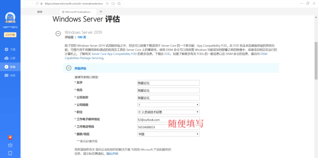Image resolution: width=318 pixels, height=158 pixels.
Task: Click the 6元开通 button
Action: tap(10, 35)
